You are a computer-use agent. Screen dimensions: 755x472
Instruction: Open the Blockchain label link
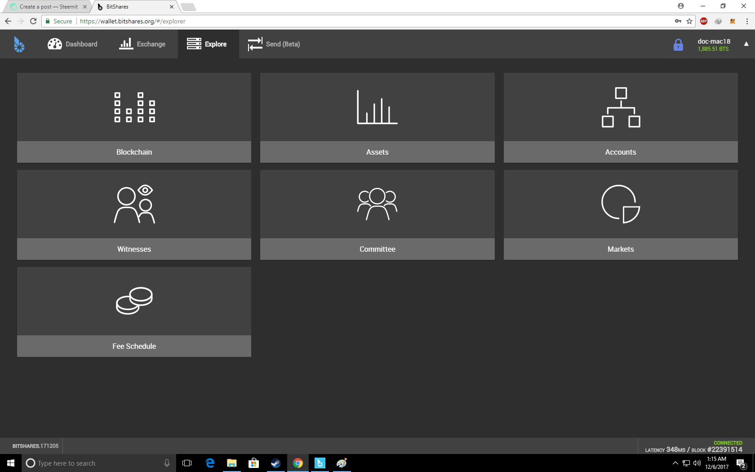pyautogui.click(x=134, y=152)
